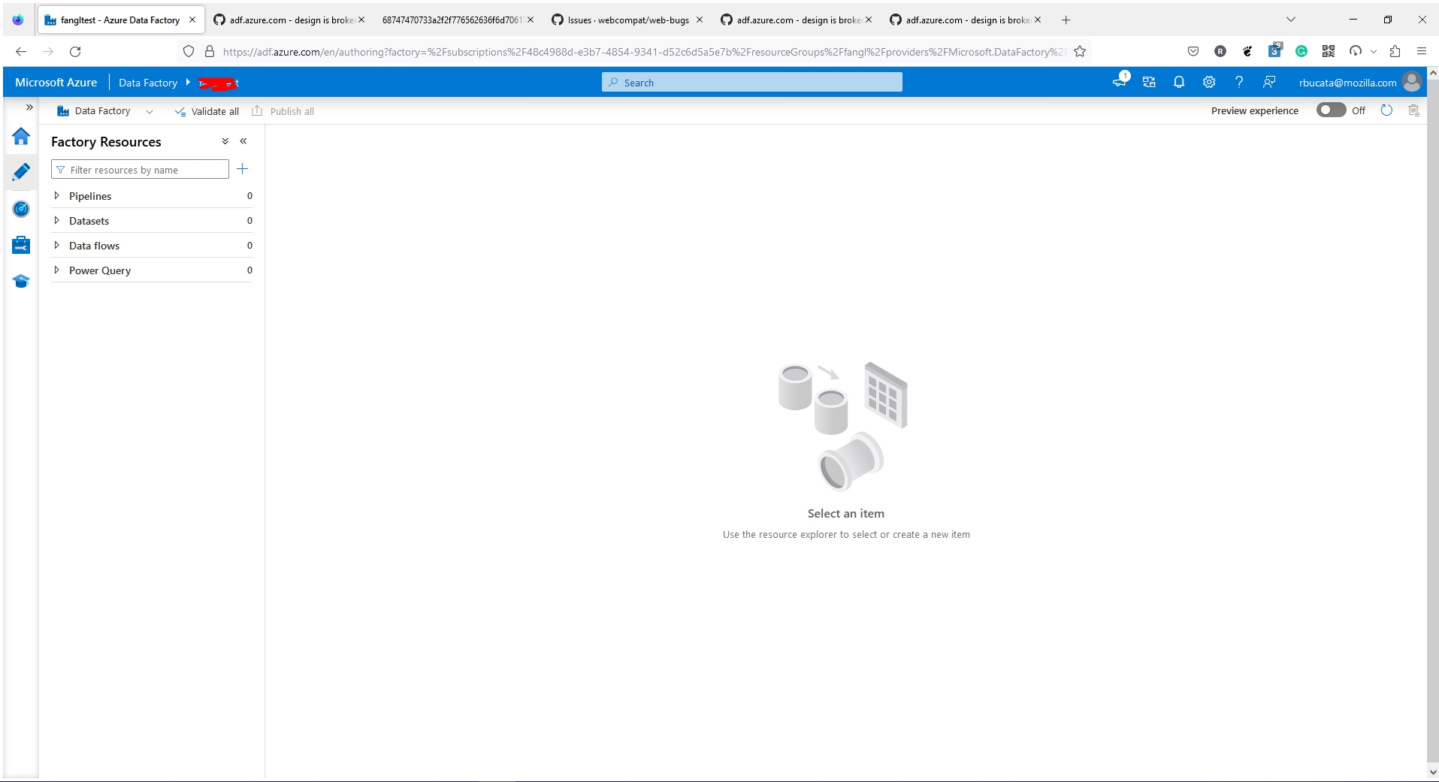Expand the Pipelines section
This screenshot has height=782, width=1439.
pos(56,195)
